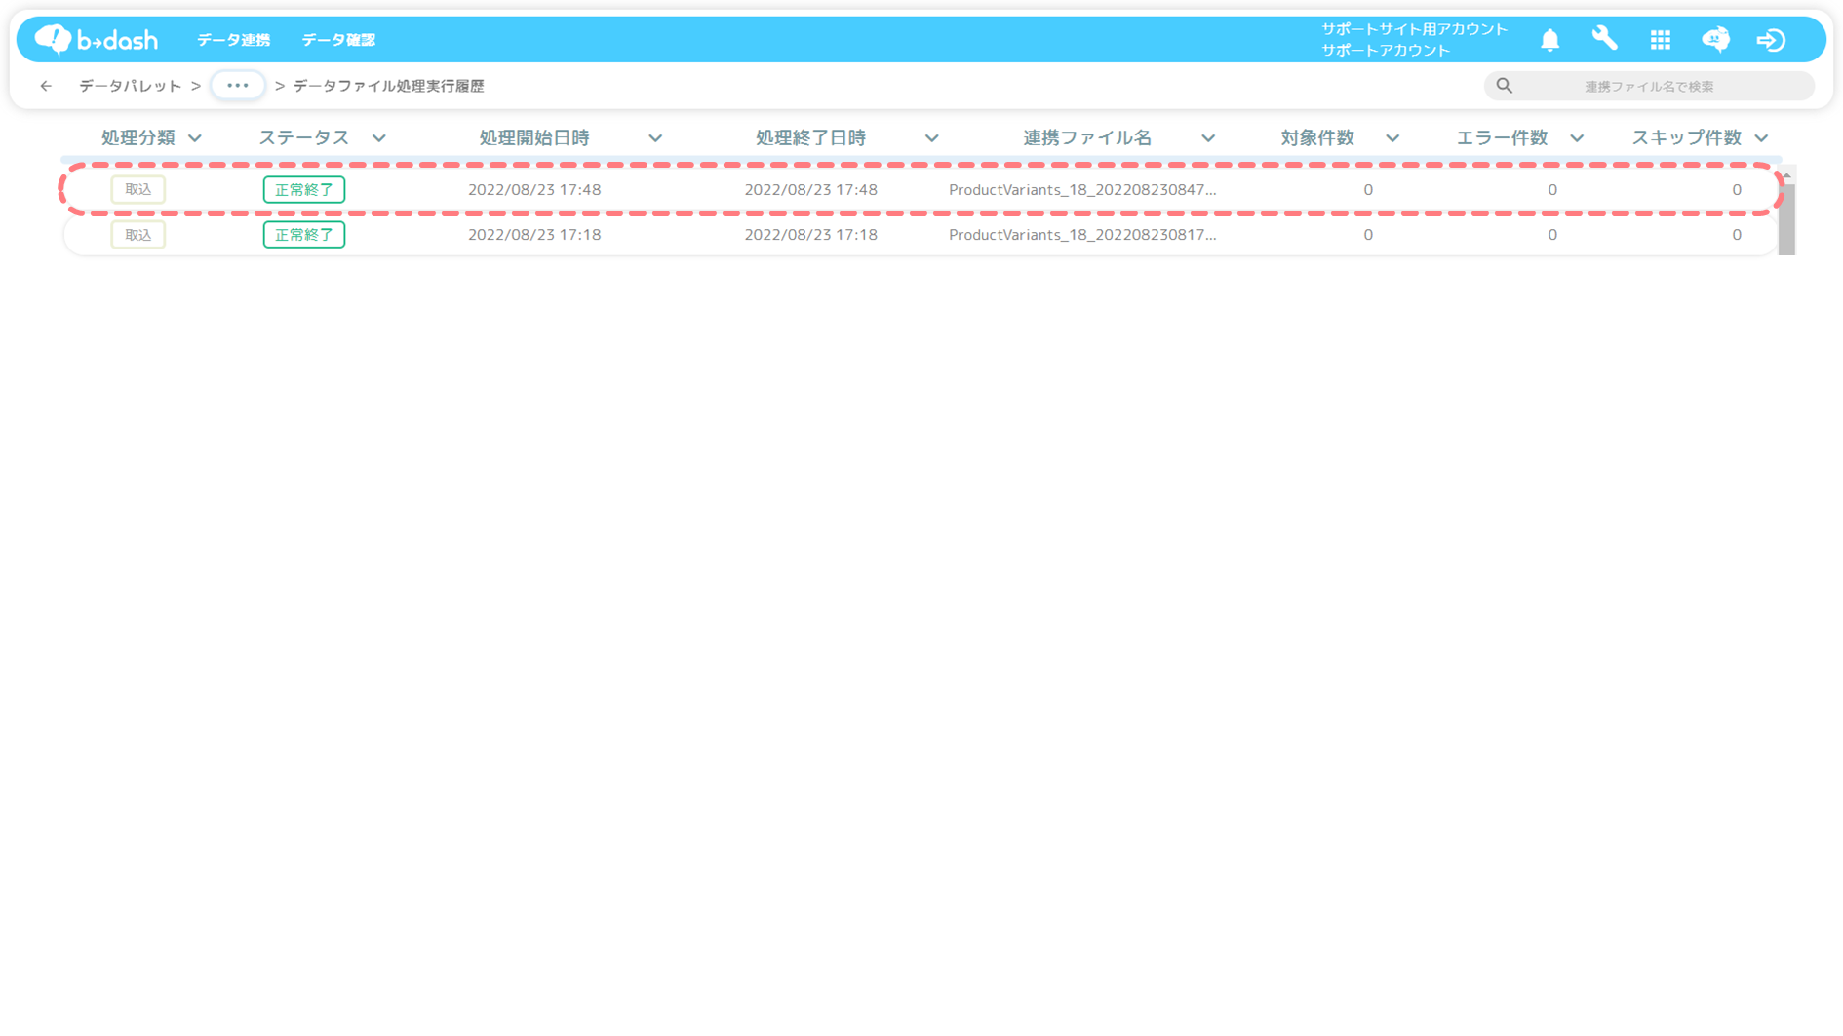Click 正常終了 status in the 17:48 row
1843x1036 pixels.
304,189
